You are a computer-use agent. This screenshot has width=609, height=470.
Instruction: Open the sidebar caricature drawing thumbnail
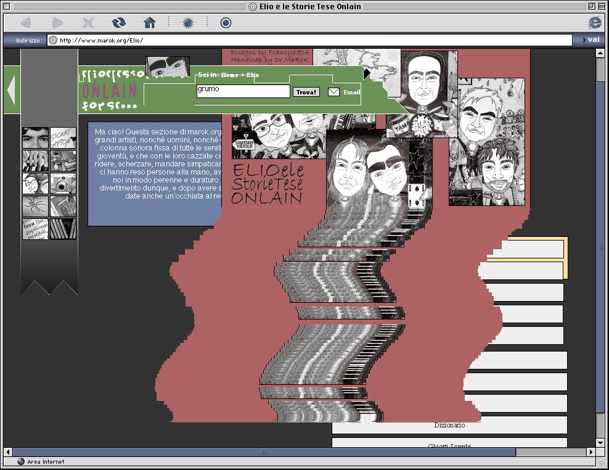35,183
